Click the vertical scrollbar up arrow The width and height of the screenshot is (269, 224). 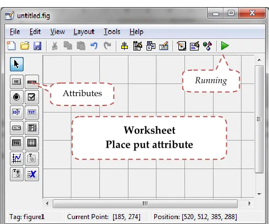tap(259, 60)
